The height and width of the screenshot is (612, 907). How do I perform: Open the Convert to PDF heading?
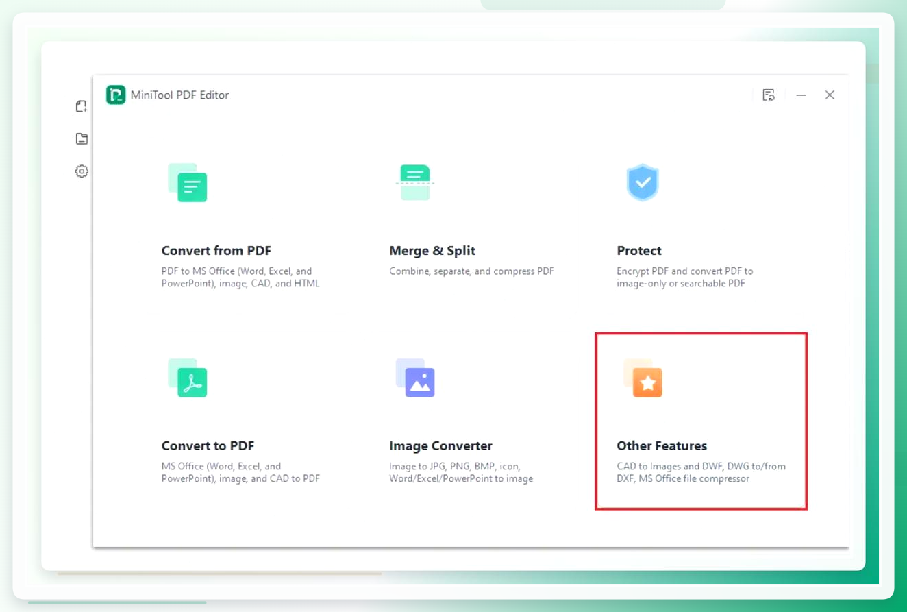(208, 446)
